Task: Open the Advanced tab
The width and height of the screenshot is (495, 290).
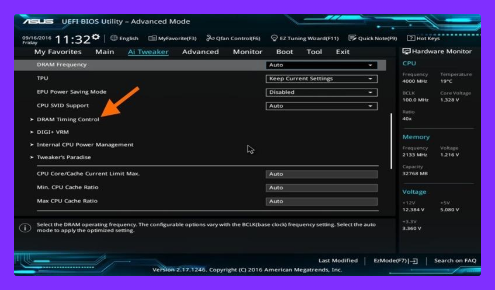Action: pos(200,52)
